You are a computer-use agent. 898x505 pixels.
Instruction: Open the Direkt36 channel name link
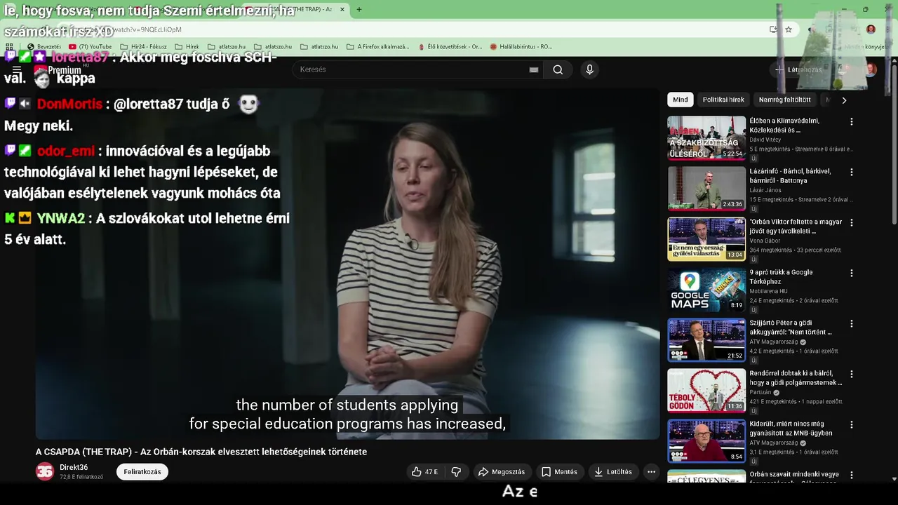(x=74, y=467)
